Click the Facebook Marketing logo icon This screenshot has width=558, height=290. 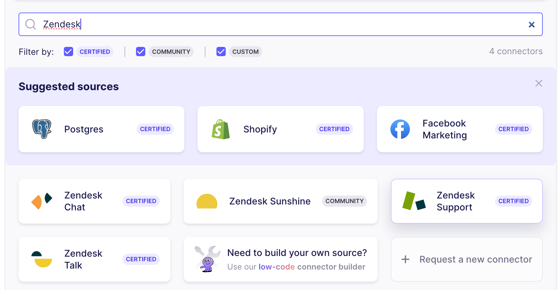click(x=400, y=129)
